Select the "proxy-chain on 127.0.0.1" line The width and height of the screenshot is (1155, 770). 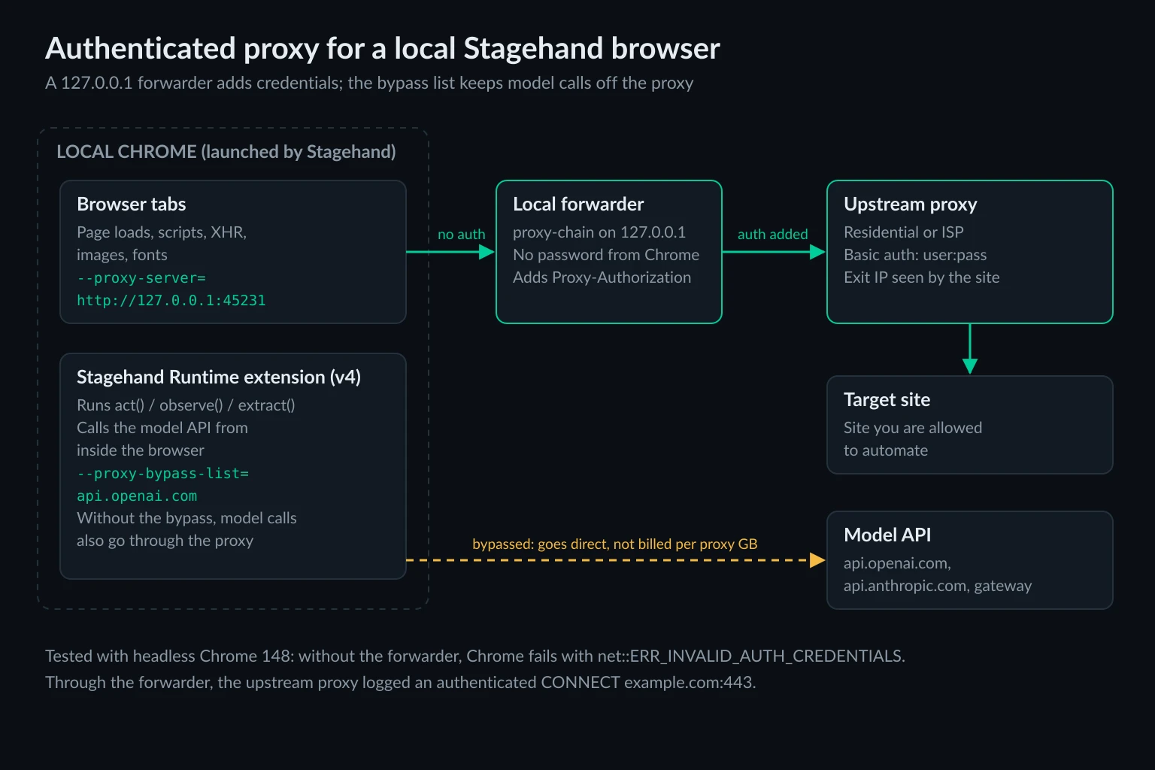coord(599,232)
